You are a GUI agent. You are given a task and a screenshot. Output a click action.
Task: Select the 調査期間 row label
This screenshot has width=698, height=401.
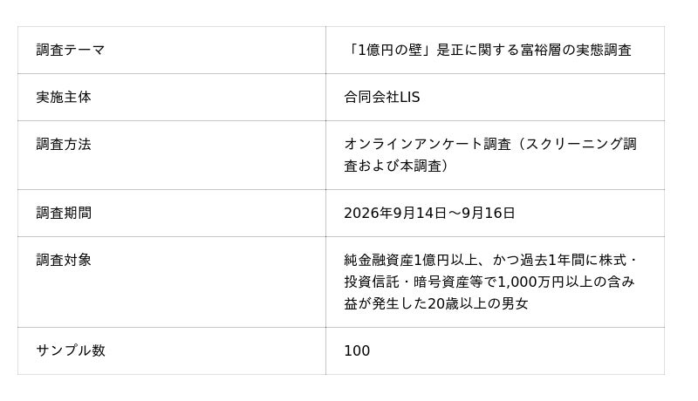(x=64, y=213)
